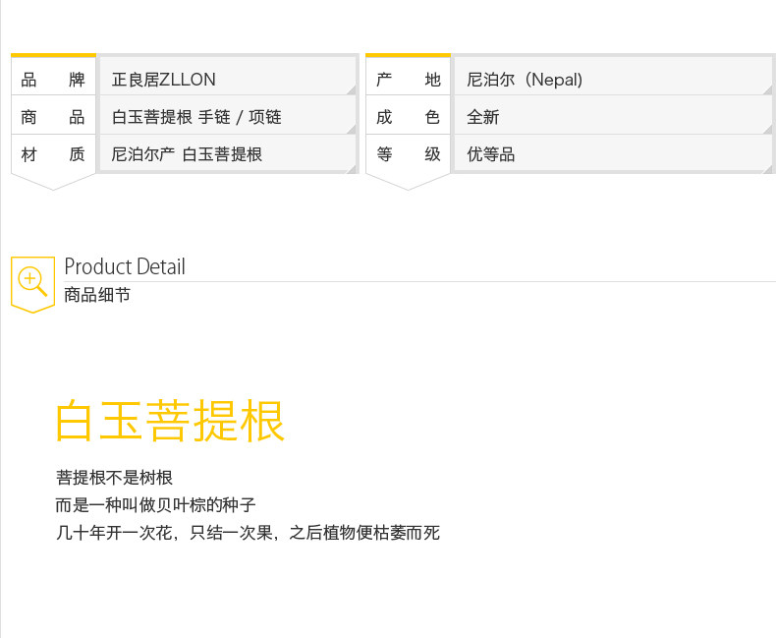
Task: Click the Product Detail heading
Action: tap(125, 266)
